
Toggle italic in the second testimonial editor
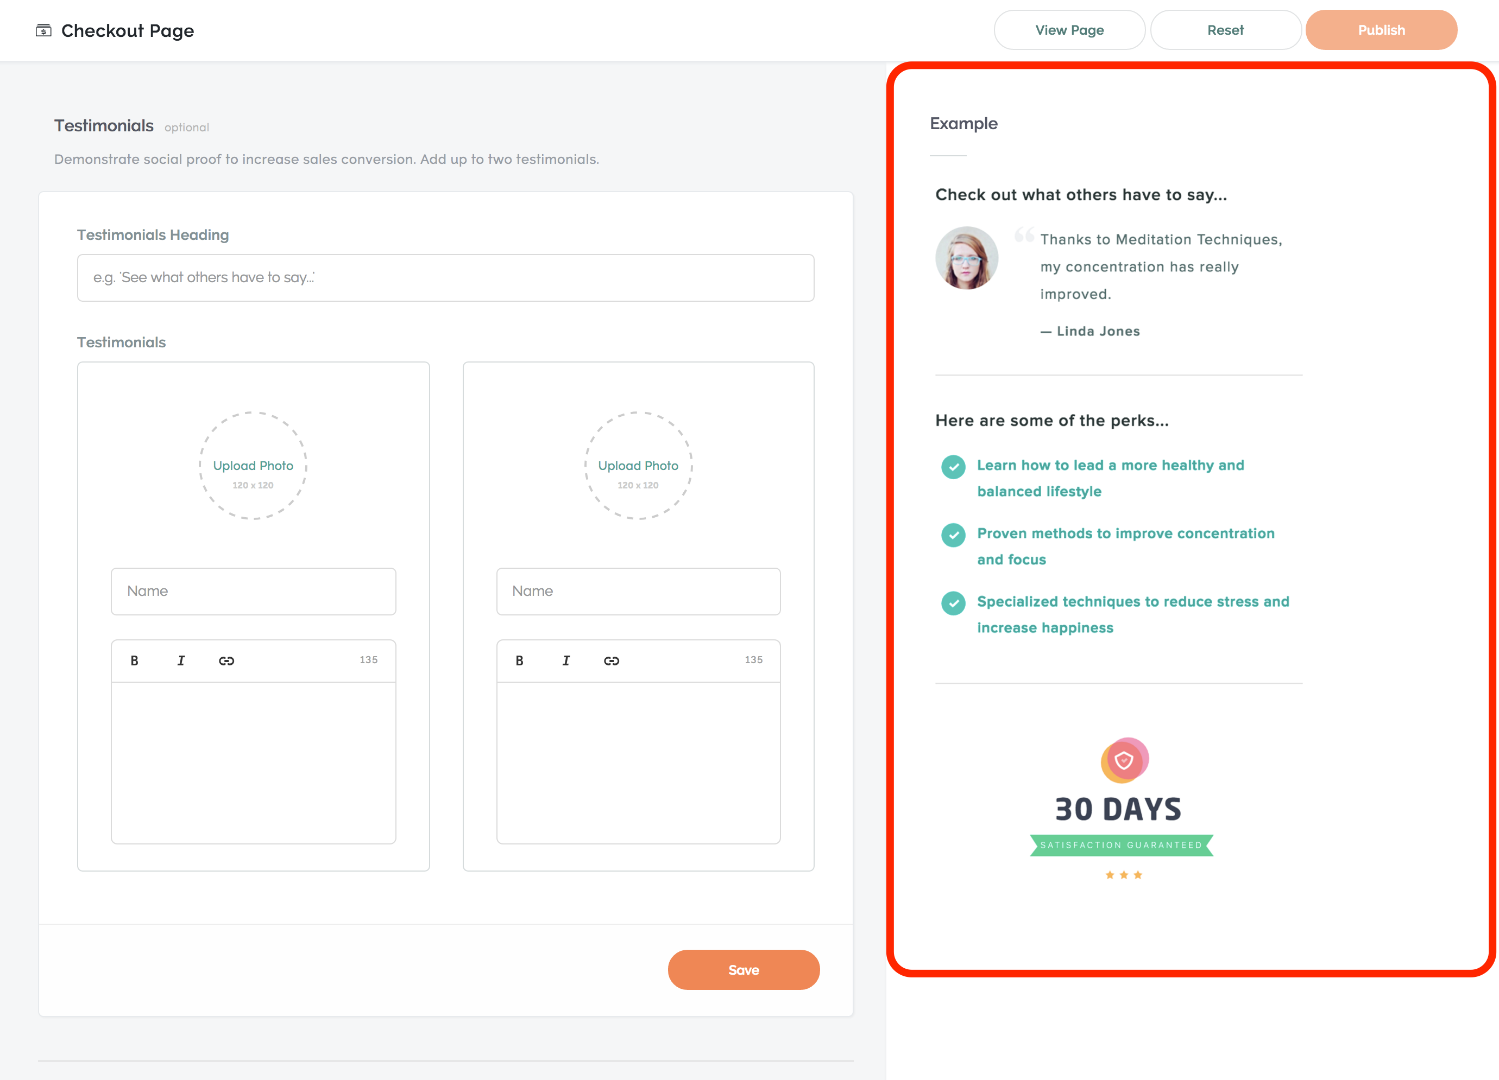pyautogui.click(x=566, y=660)
